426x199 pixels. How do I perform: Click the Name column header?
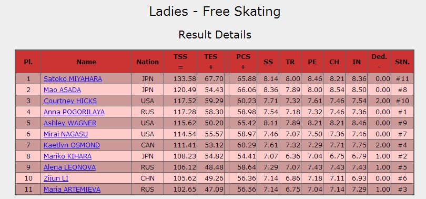(x=86, y=62)
